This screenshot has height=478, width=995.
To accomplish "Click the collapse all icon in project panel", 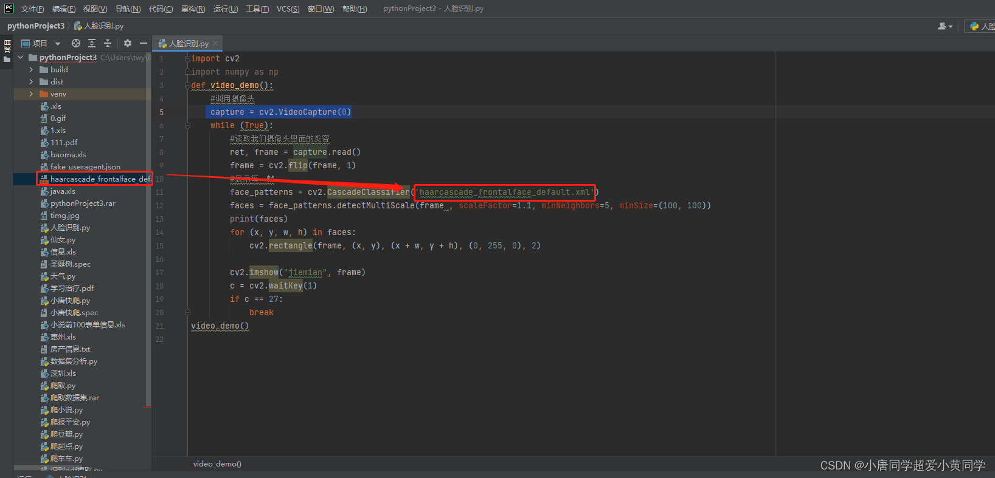I will click(108, 43).
